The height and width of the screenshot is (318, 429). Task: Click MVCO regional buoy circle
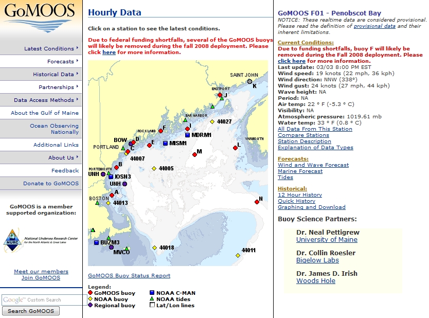click(111, 247)
